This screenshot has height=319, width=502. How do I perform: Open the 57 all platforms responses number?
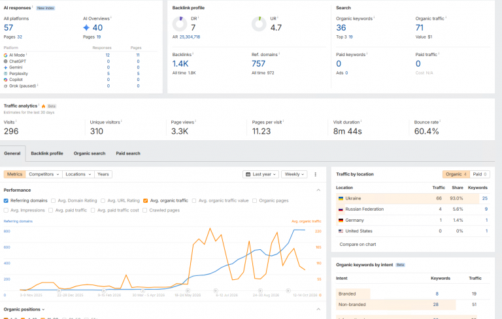coord(8,28)
